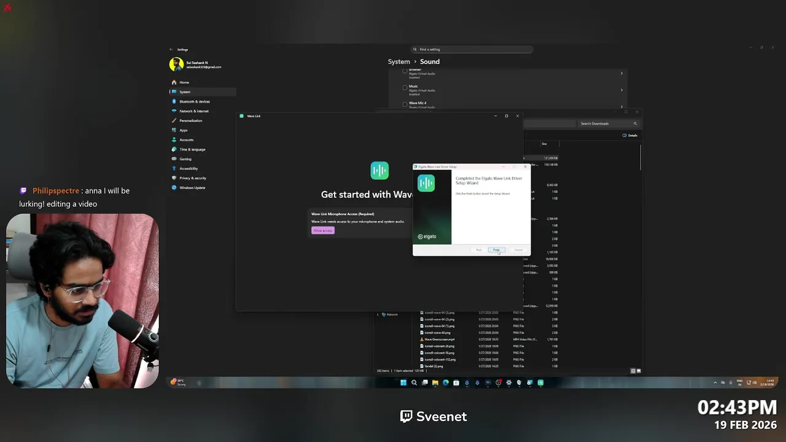Open Home in Settings sidebar
This screenshot has height=442, width=786.
coord(203,82)
